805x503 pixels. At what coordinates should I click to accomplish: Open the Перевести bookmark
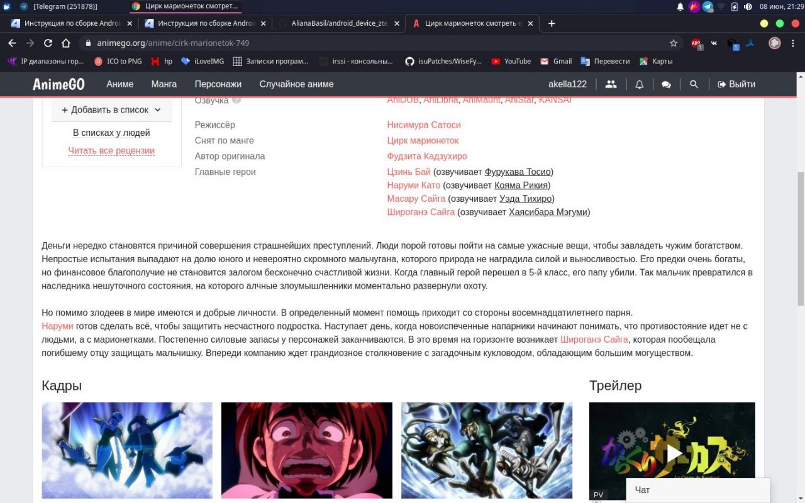(605, 61)
